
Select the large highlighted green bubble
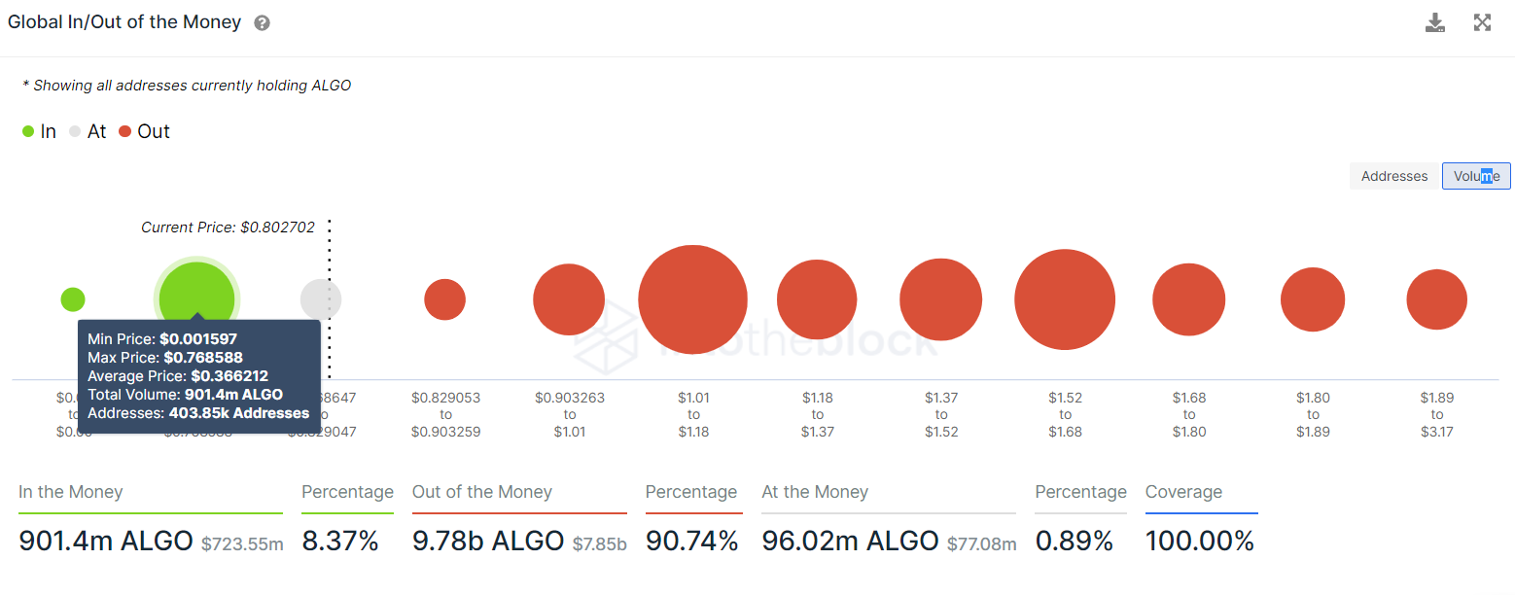click(x=196, y=299)
